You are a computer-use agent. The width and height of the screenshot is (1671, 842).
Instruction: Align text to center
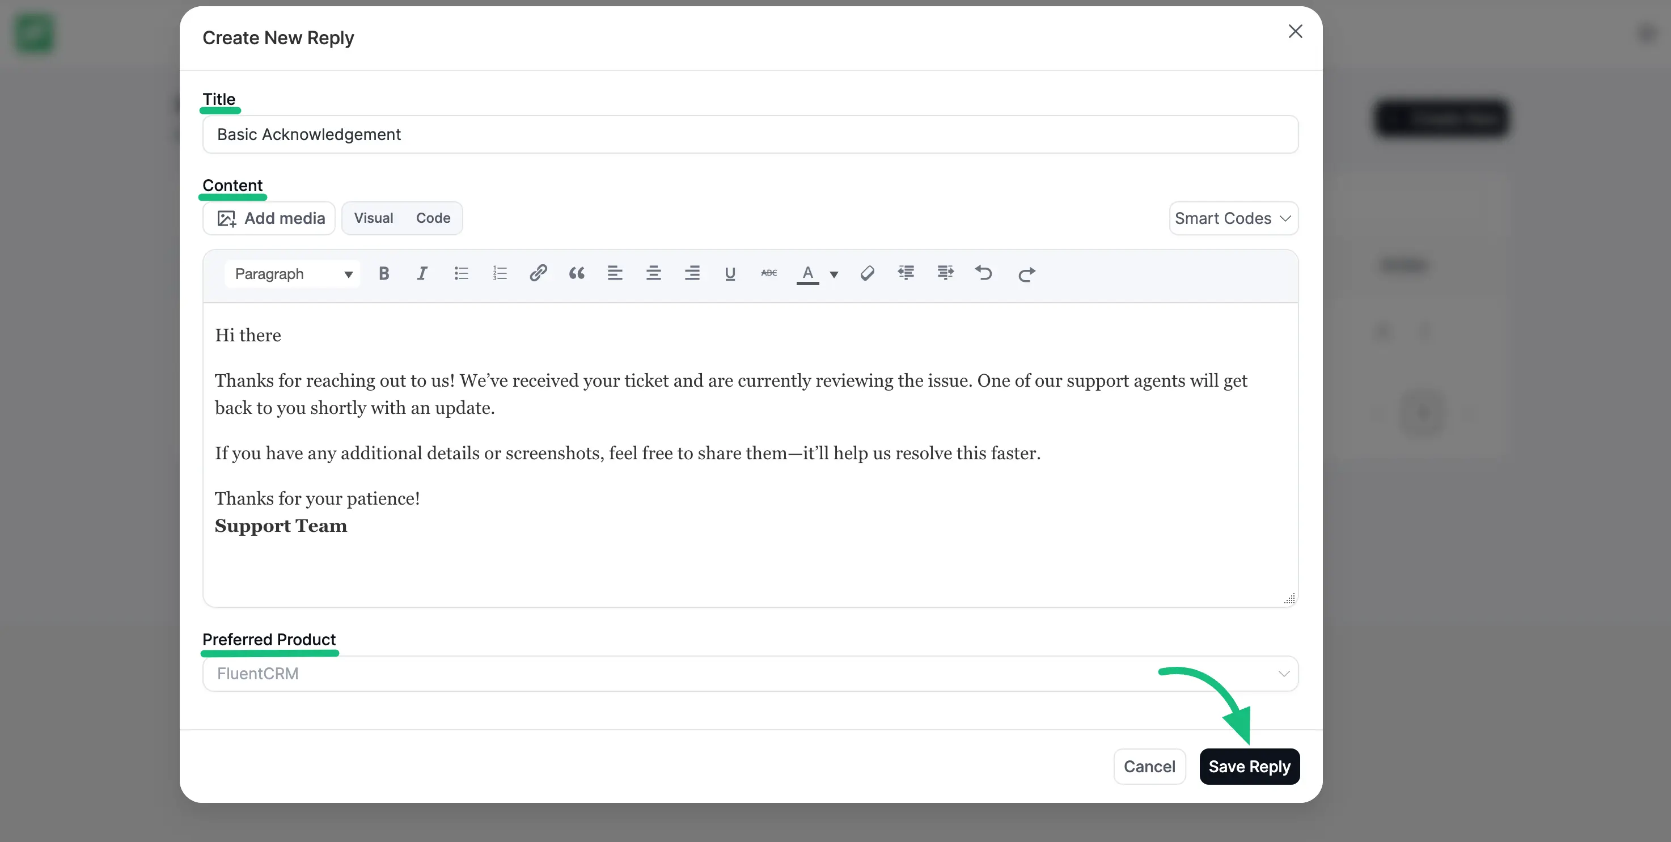(653, 273)
